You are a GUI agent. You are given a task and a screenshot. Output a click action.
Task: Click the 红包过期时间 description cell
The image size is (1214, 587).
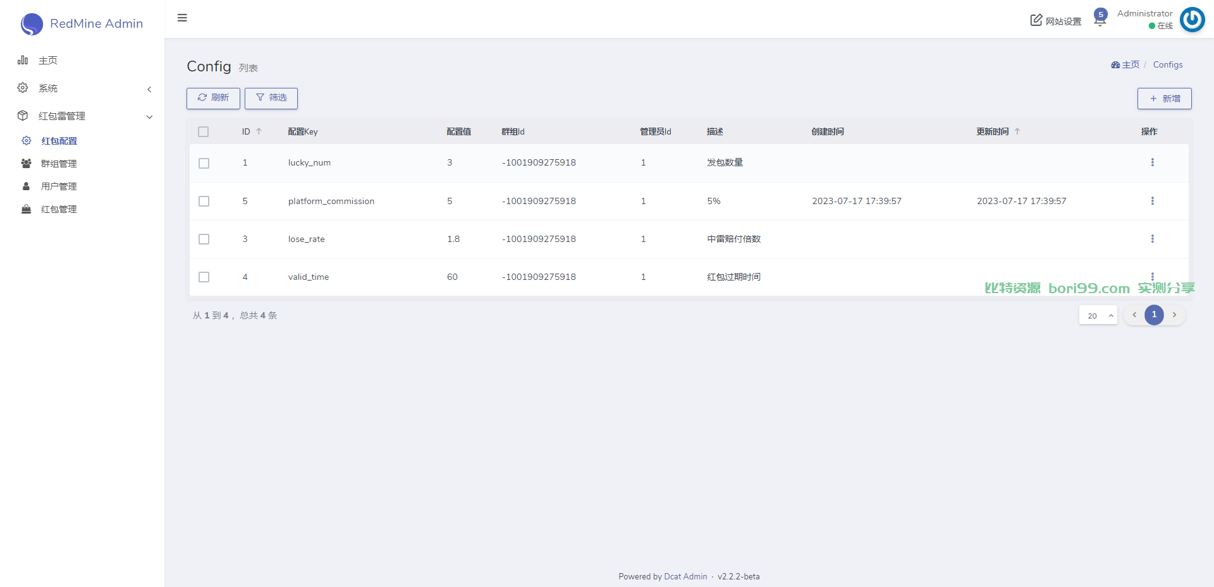click(733, 277)
